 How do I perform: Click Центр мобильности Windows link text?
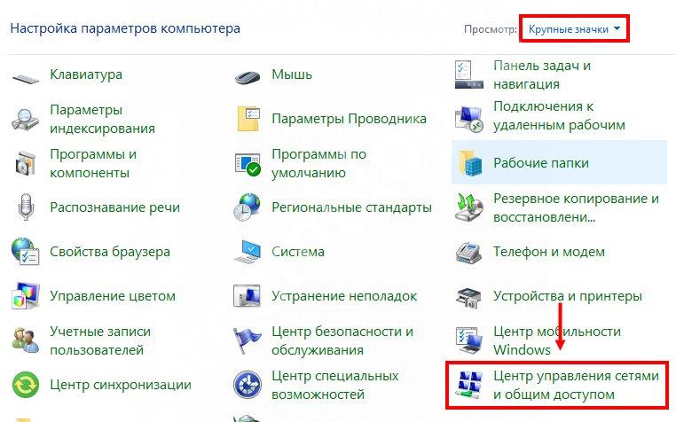(557, 340)
